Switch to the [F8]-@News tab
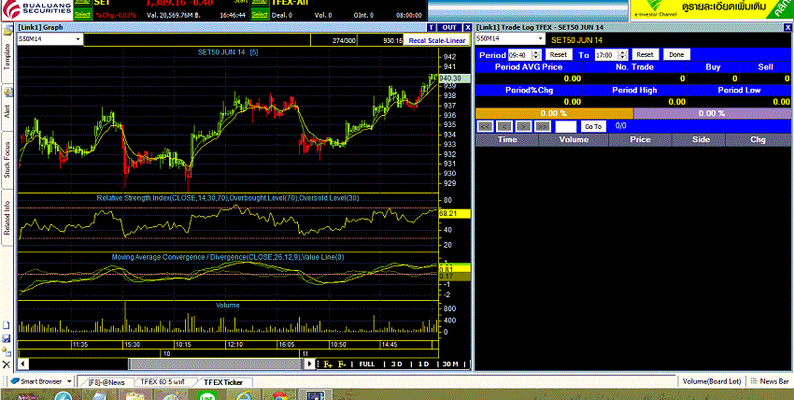This screenshot has height=400, width=794. 106,382
